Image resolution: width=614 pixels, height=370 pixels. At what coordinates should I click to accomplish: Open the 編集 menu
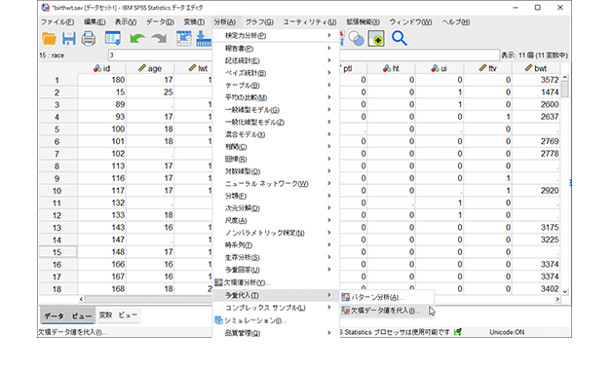(x=95, y=21)
